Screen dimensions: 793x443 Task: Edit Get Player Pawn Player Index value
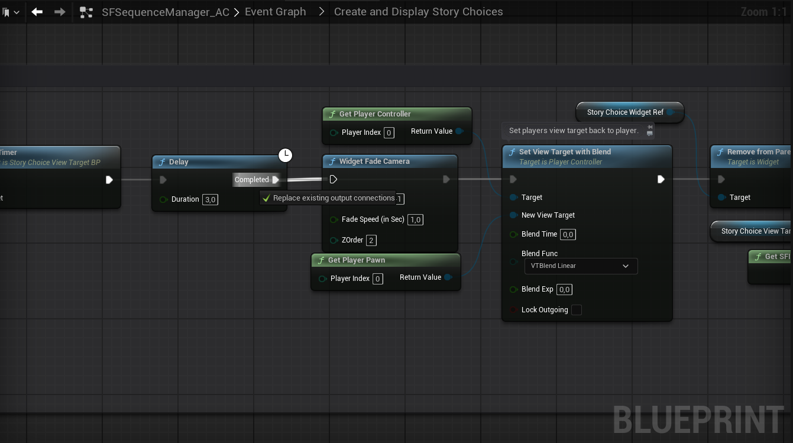point(378,279)
